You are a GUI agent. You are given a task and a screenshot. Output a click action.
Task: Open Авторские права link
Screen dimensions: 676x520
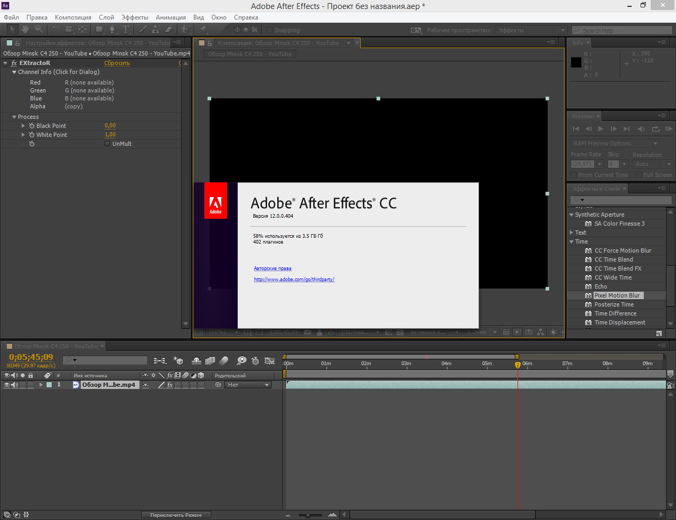pyautogui.click(x=273, y=268)
